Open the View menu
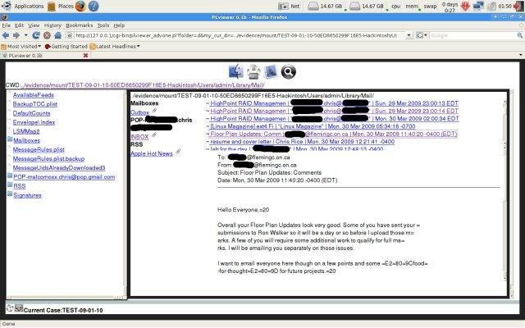The height and width of the screenshot is (328, 525). point(34,25)
